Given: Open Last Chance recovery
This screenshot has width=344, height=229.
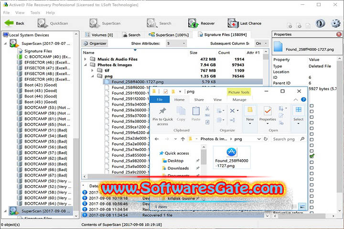Looking at the screenshot, I should click(245, 23).
